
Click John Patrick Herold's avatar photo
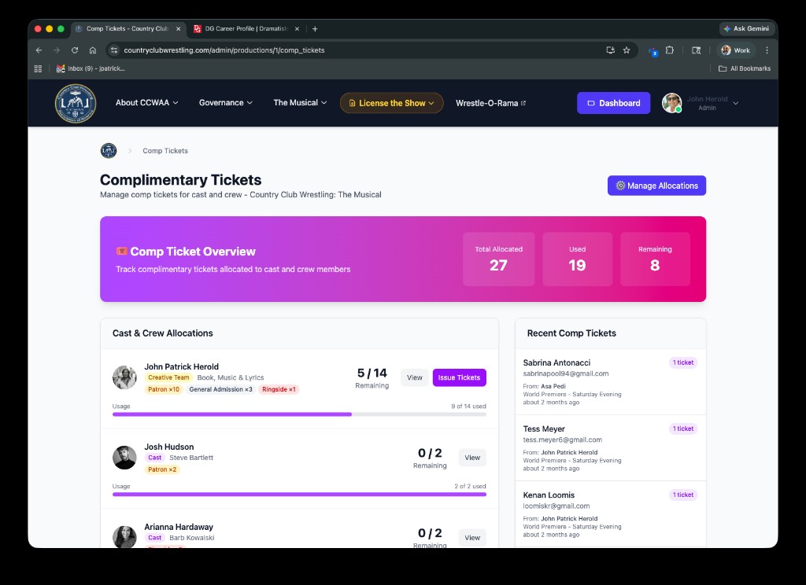(x=124, y=377)
